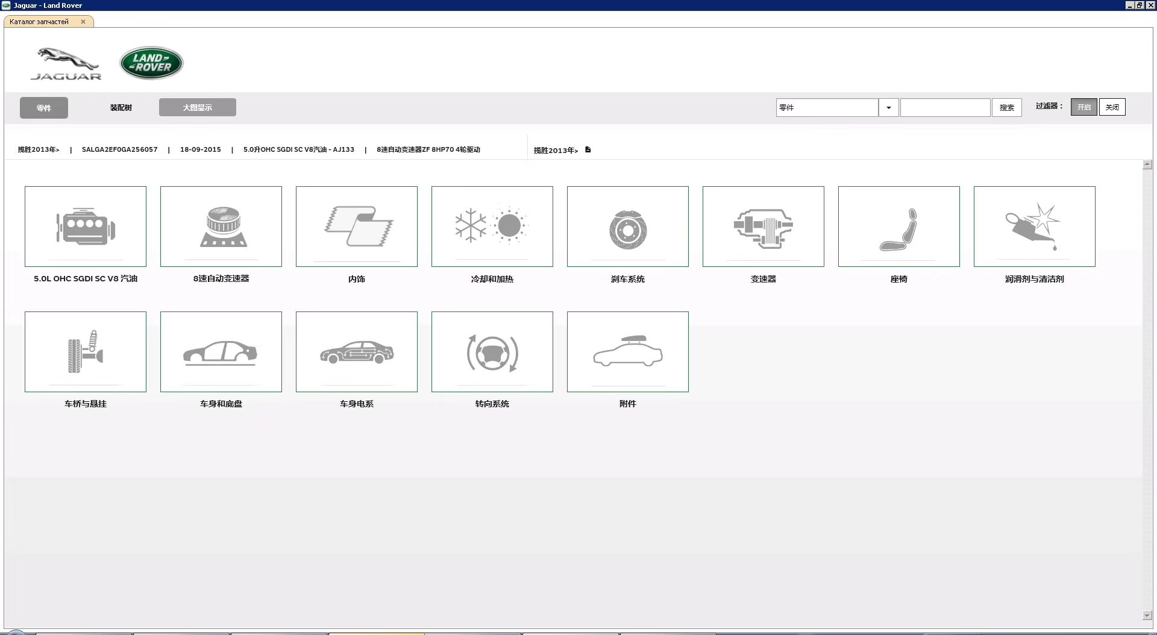This screenshot has width=1157, height=635.
Task: Open the 冷却和加热 cooling and heating category
Action: (x=492, y=227)
